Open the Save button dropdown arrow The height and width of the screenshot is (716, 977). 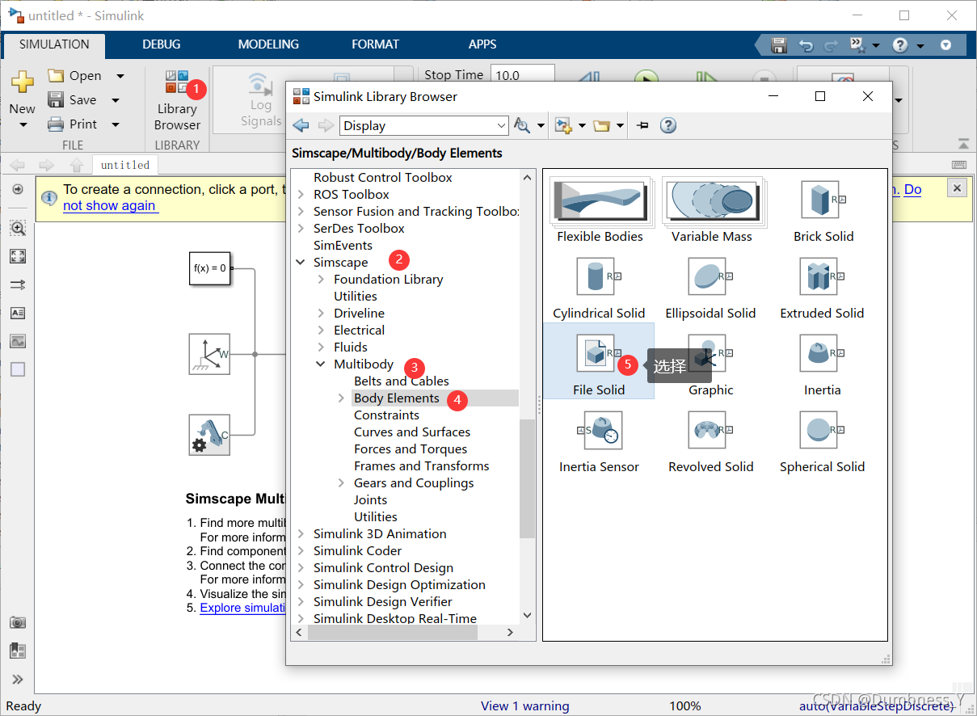click(116, 100)
